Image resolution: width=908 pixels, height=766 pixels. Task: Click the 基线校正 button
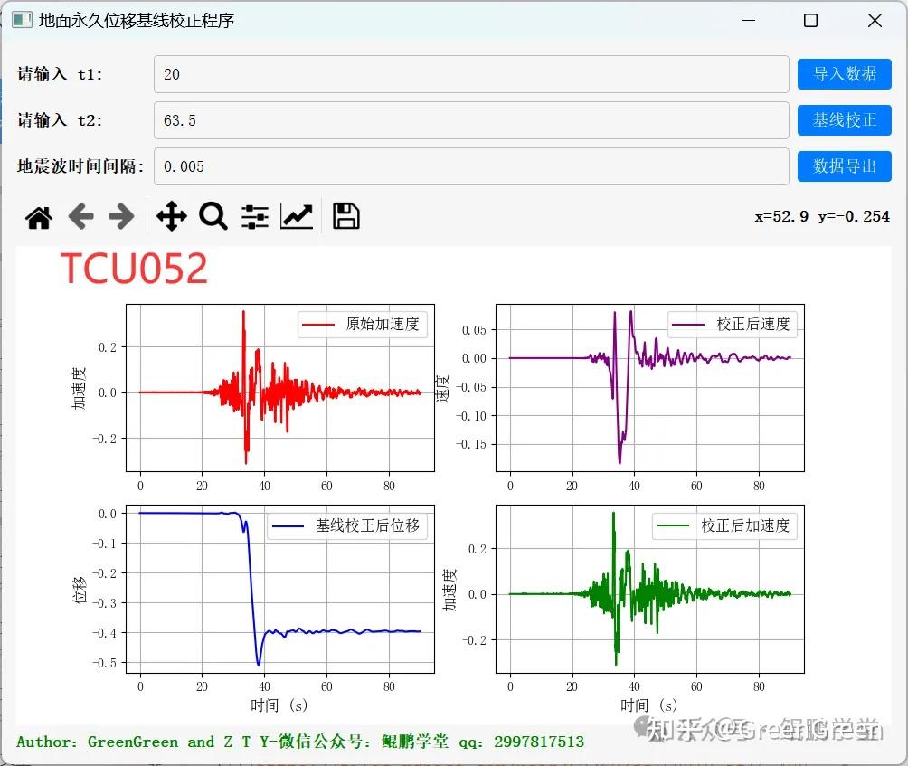point(844,120)
